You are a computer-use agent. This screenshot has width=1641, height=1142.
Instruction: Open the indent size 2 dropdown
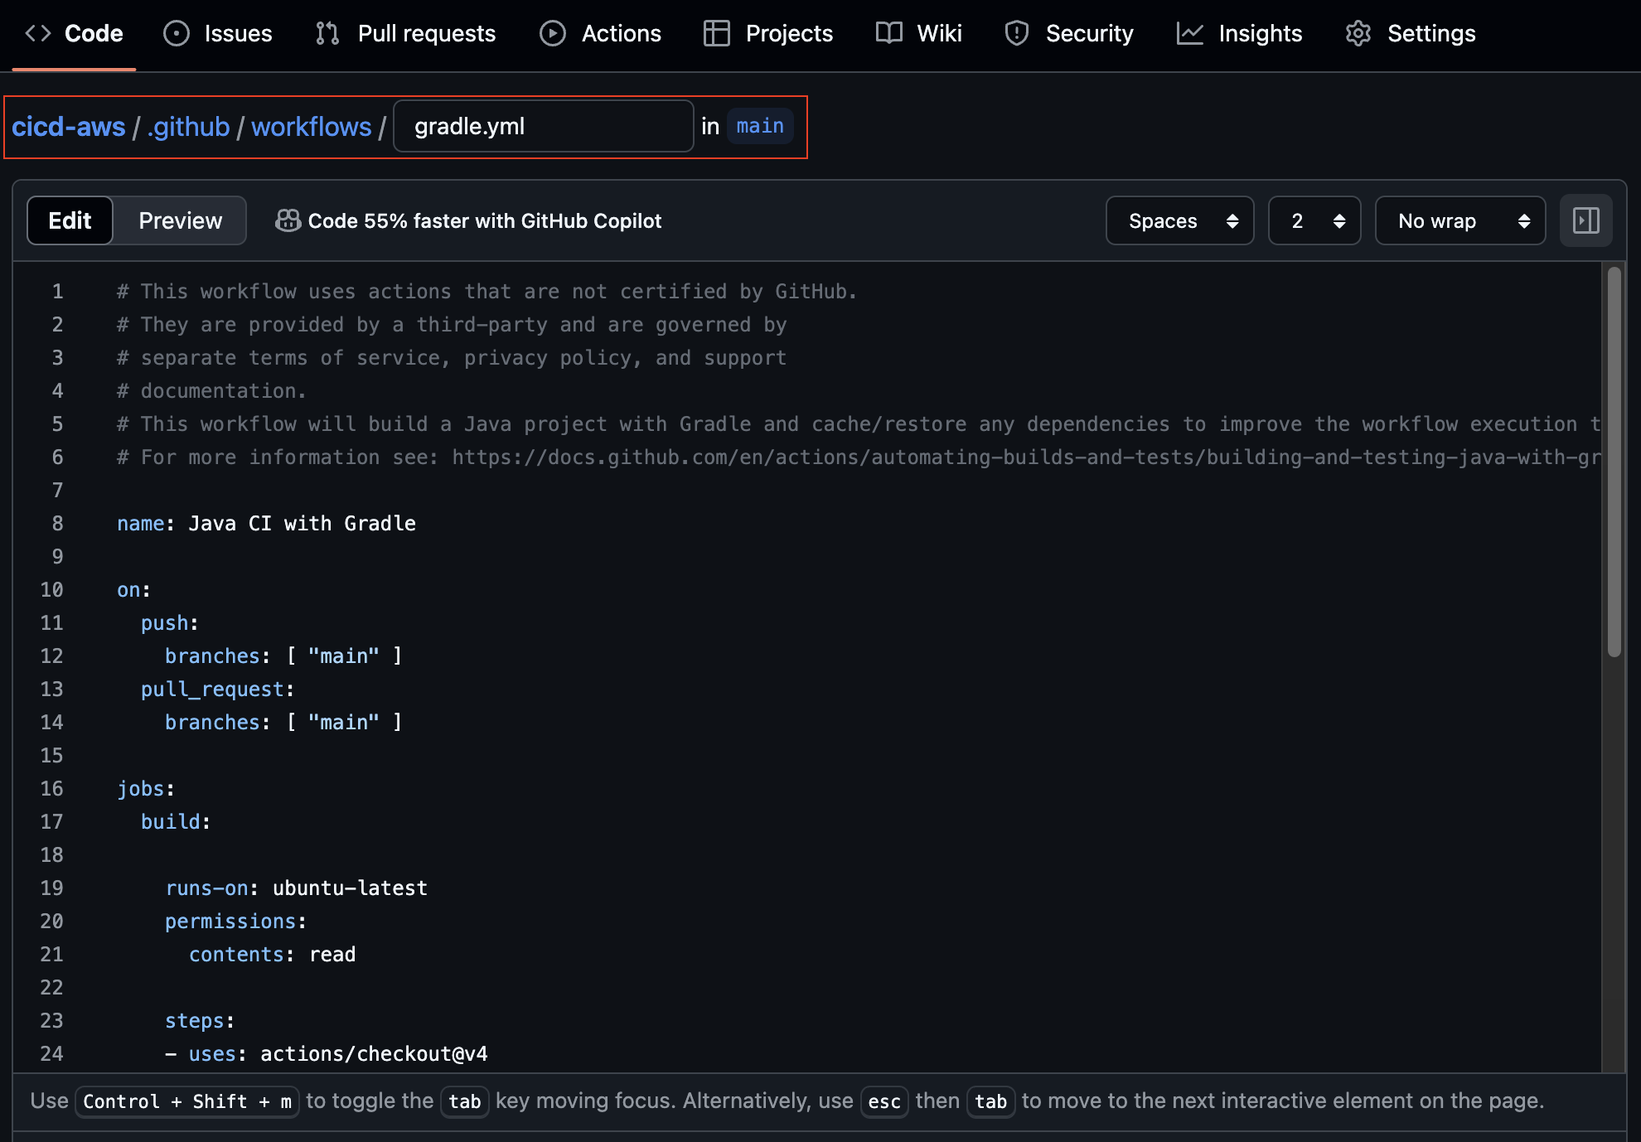[x=1314, y=220]
